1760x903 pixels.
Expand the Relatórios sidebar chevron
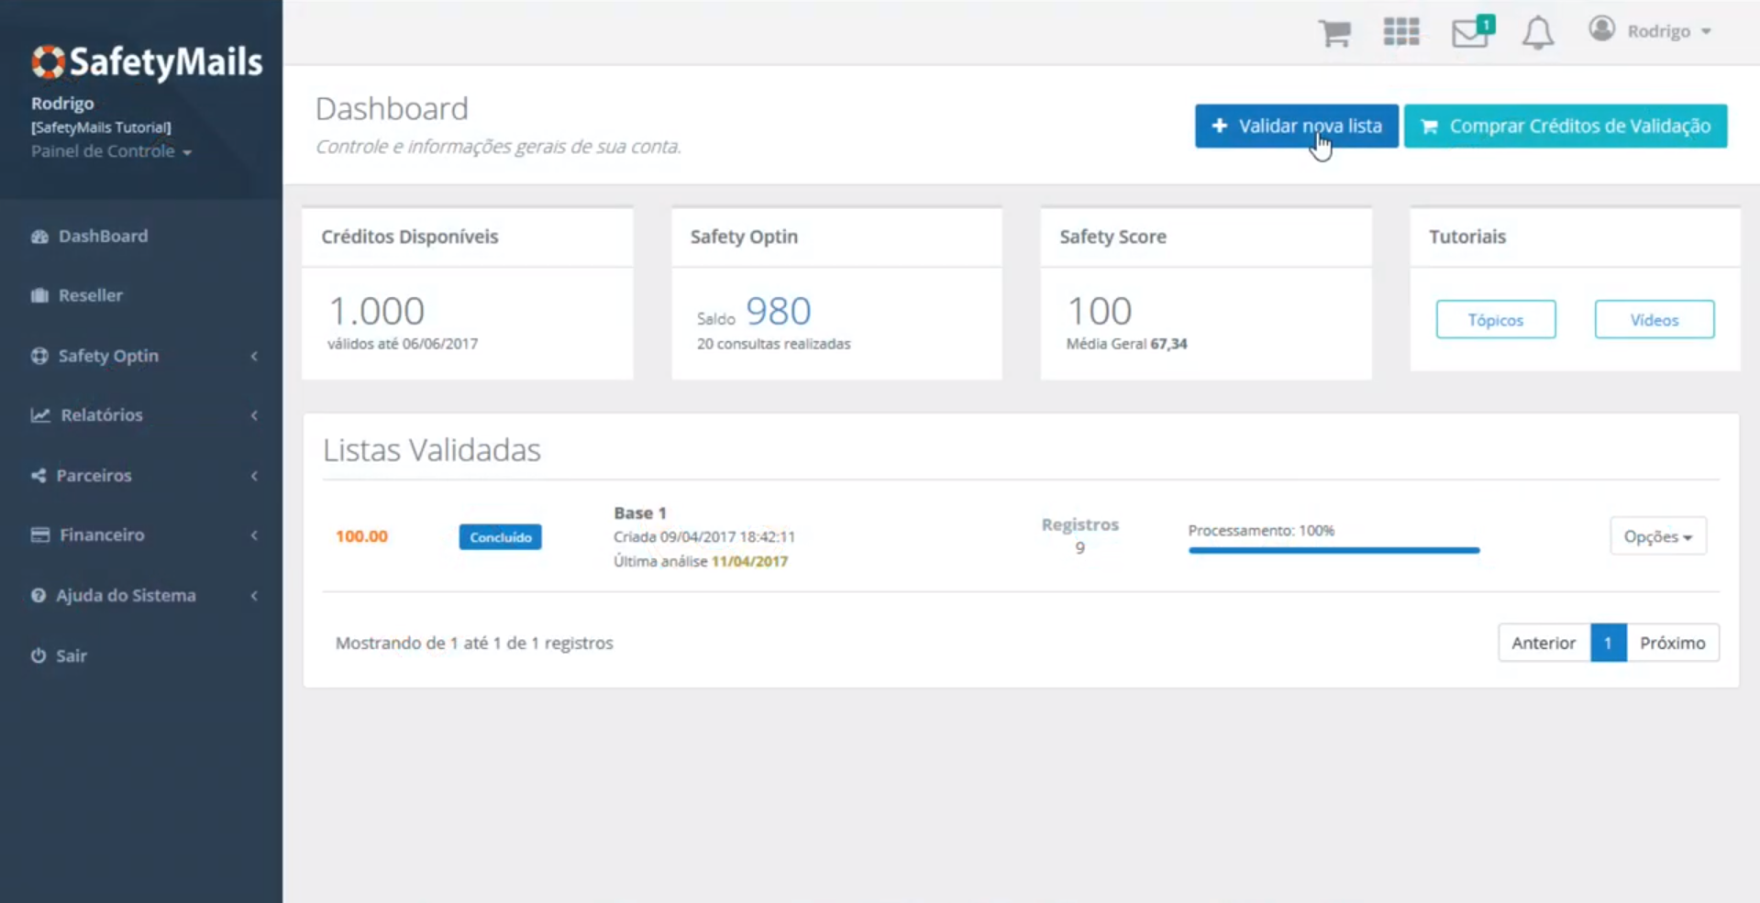coord(254,415)
